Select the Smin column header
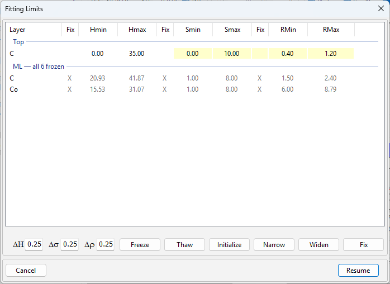390x284 pixels. (x=193, y=30)
